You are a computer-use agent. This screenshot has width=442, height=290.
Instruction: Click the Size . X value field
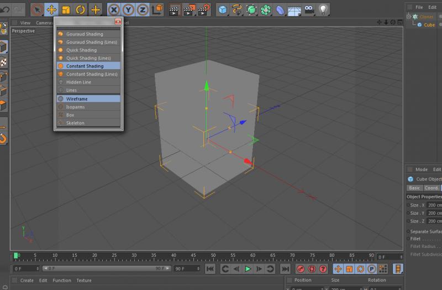434,205
